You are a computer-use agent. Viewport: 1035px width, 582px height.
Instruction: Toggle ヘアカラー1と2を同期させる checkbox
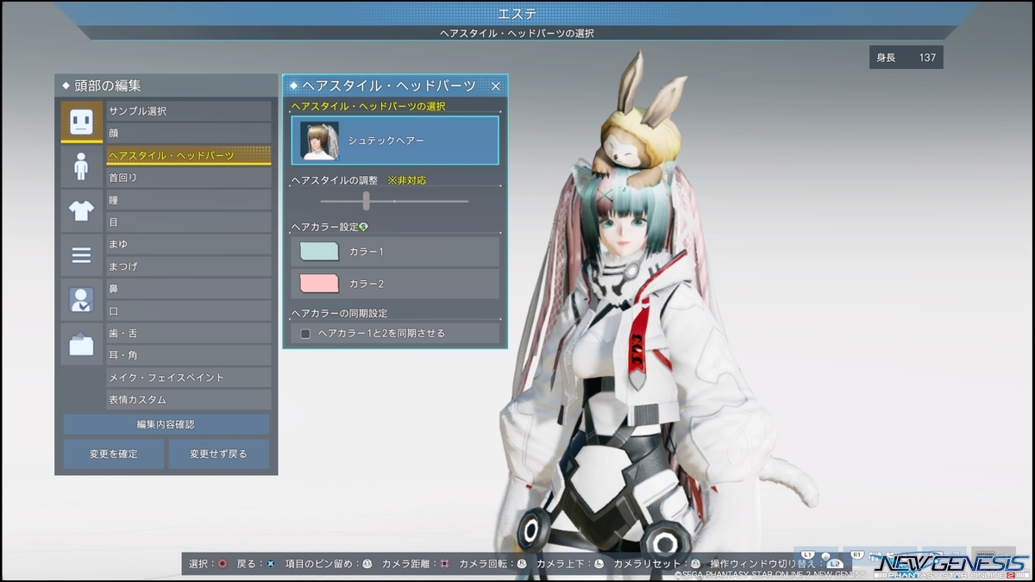(x=305, y=334)
